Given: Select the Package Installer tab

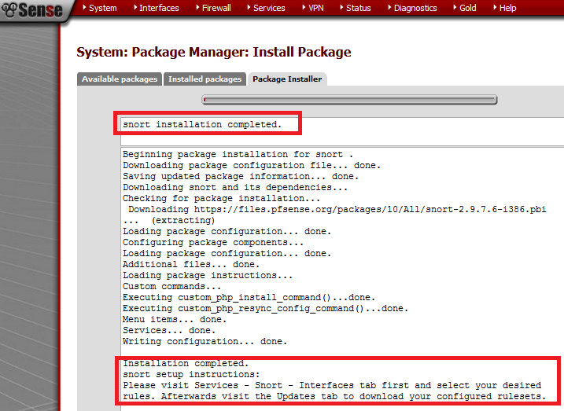Looking at the screenshot, I should [287, 79].
